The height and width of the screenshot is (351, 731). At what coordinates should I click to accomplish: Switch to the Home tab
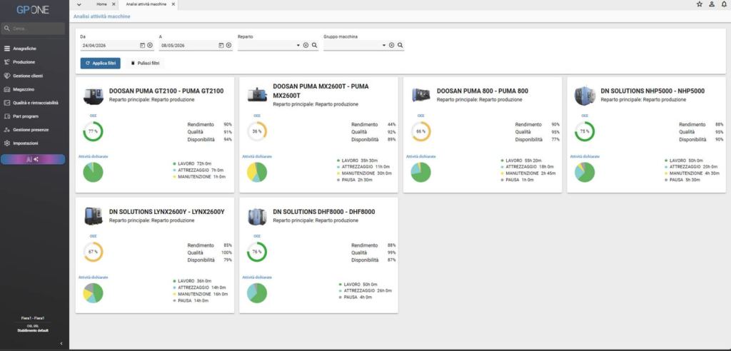[x=101, y=4]
